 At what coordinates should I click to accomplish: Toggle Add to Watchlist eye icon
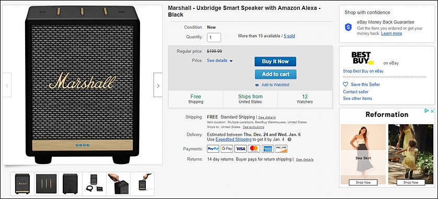257,85
